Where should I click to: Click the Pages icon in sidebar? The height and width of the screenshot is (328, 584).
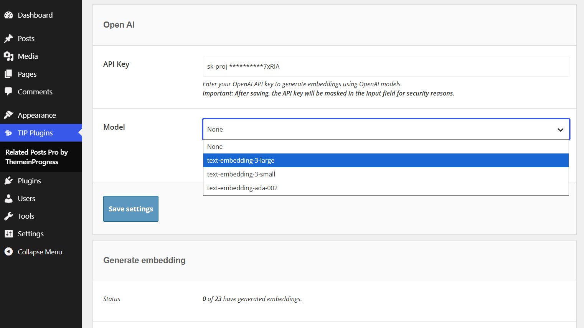(8, 74)
